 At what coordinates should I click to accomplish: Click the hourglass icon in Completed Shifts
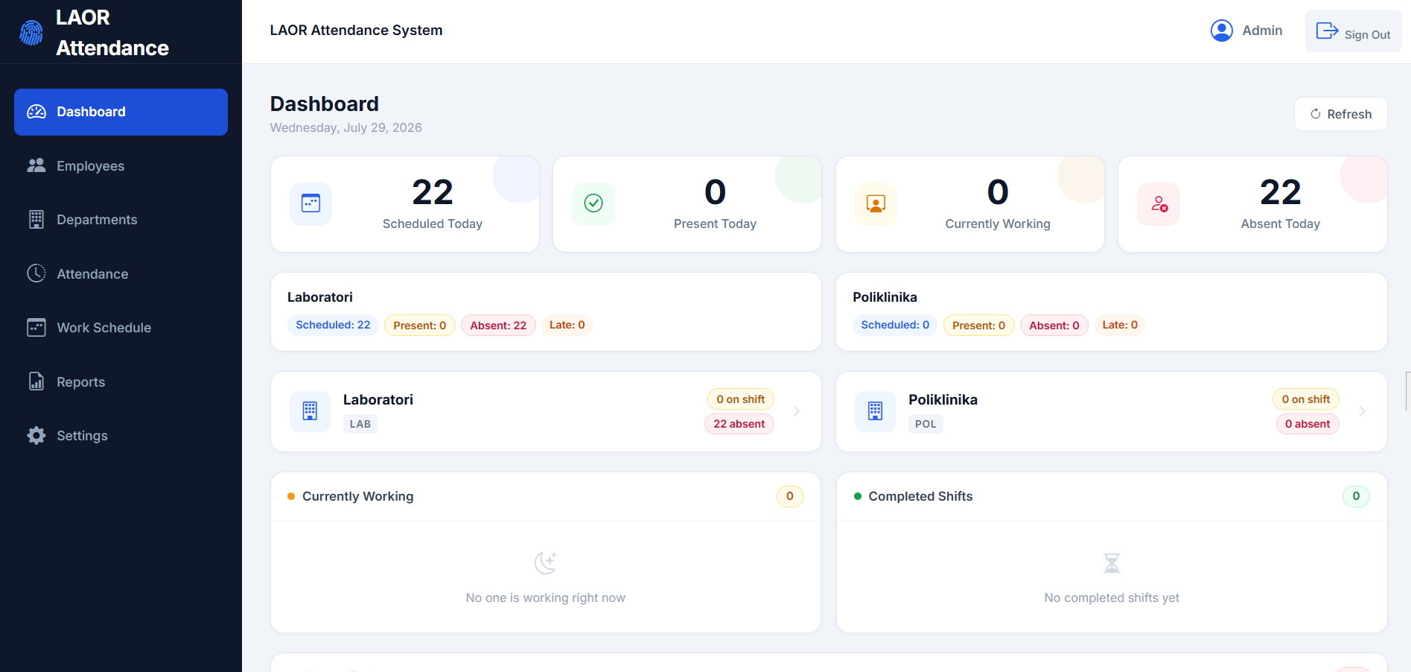point(1112,562)
